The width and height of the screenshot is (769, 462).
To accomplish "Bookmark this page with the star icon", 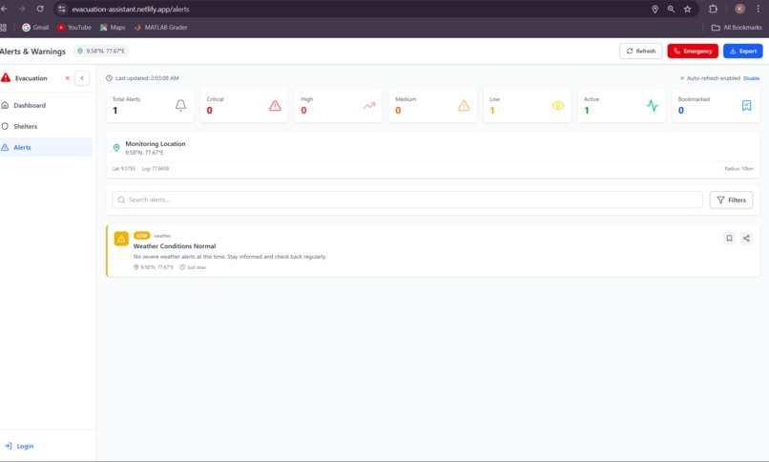I will click(x=688, y=10).
